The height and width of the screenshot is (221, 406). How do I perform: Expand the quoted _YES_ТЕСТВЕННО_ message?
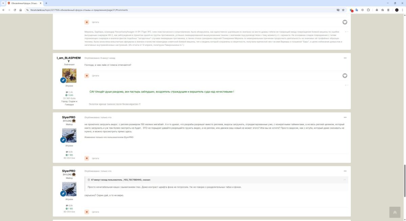(89, 180)
